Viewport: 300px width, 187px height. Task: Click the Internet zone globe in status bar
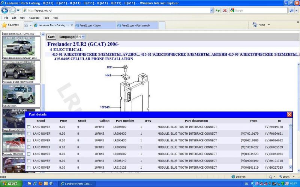[x=233, y=177]
